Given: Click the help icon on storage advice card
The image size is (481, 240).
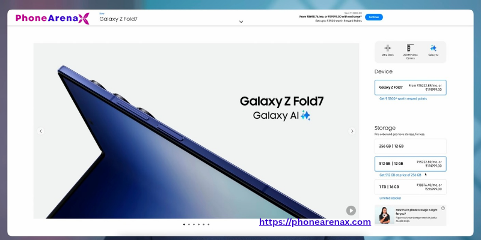Looking at the screenshot, I should [443, 208].
